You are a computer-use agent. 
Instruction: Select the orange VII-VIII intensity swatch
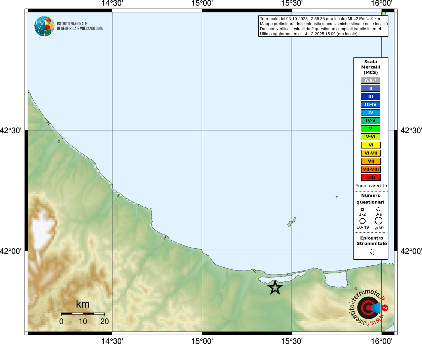pos(371,169)
